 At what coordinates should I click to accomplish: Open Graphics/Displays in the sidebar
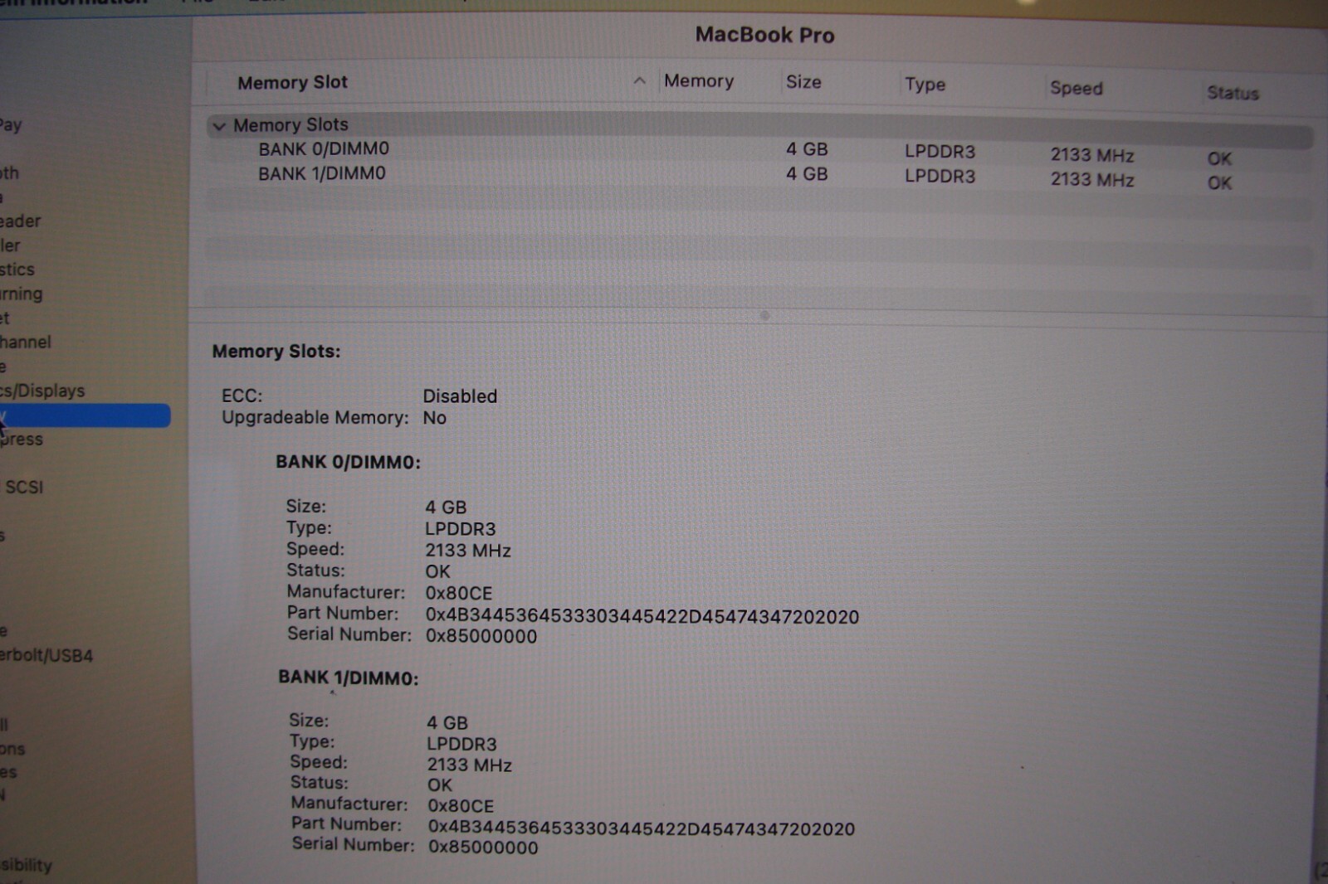pyautogui.click(x=42, y=391)
